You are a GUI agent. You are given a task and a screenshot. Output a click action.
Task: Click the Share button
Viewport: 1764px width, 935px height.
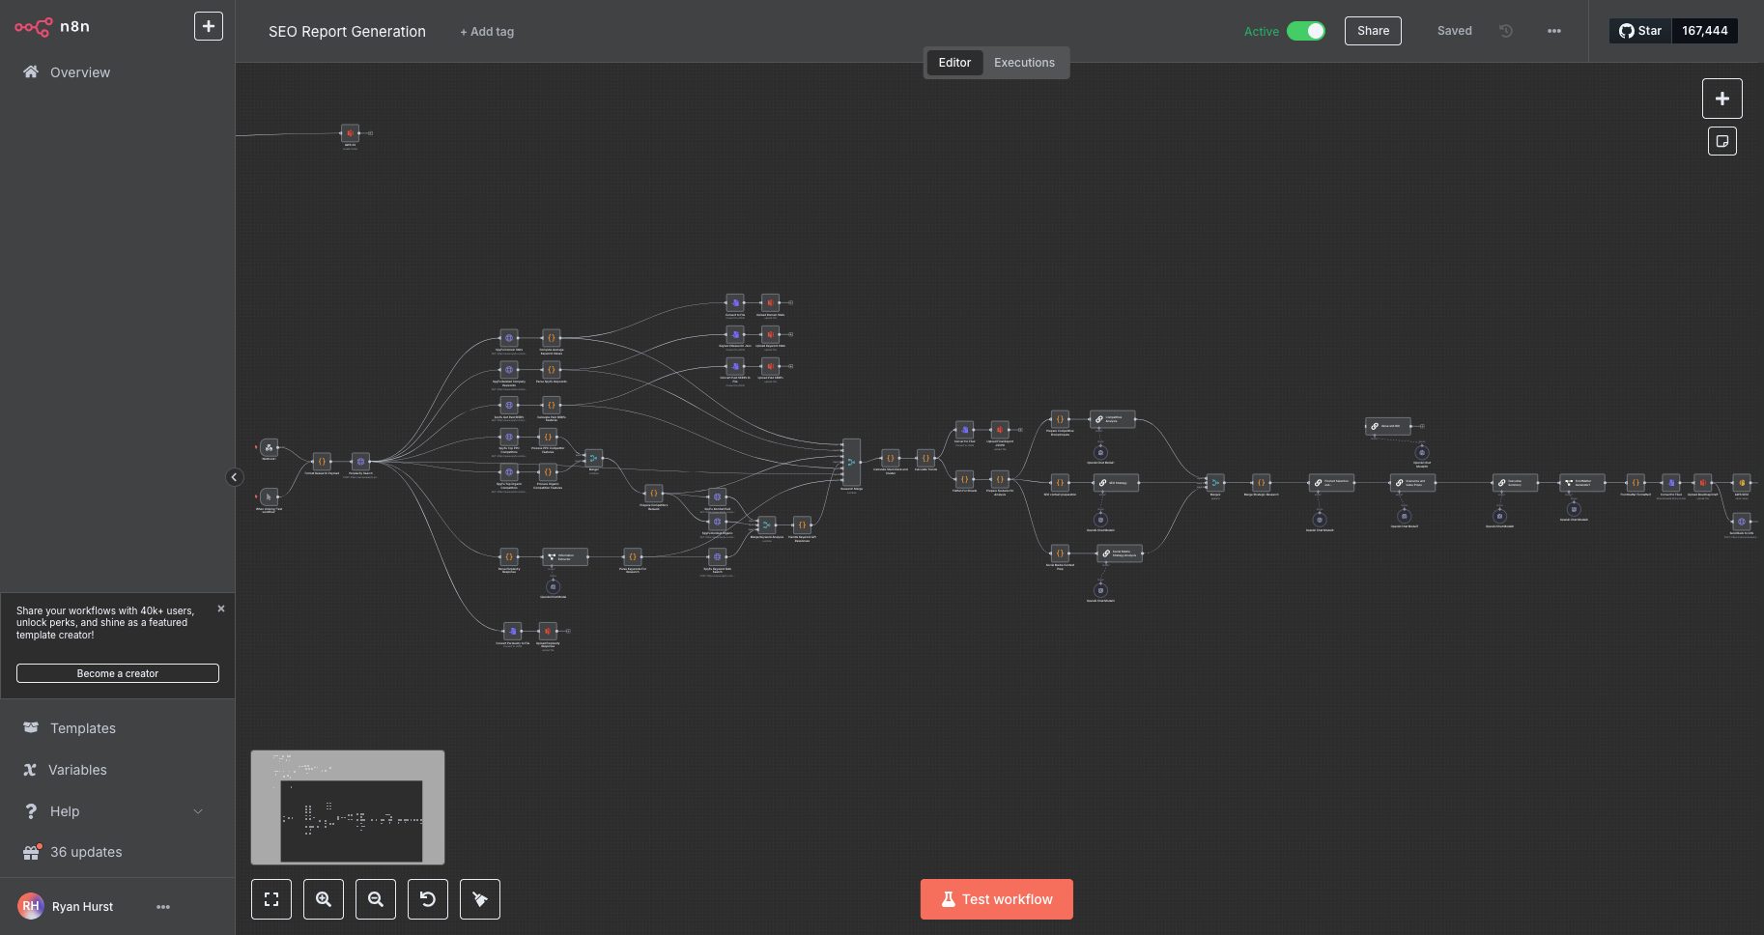click(x=1373, y=31)
